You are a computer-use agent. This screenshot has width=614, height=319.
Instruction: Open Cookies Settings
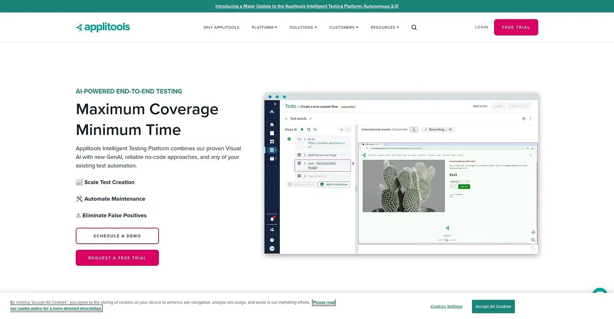click(x=446, y=306)
